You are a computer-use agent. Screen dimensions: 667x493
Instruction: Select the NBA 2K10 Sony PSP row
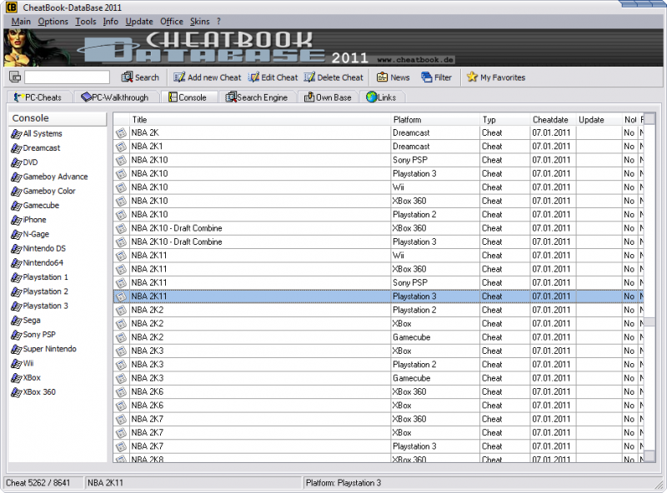click(379, 160)
